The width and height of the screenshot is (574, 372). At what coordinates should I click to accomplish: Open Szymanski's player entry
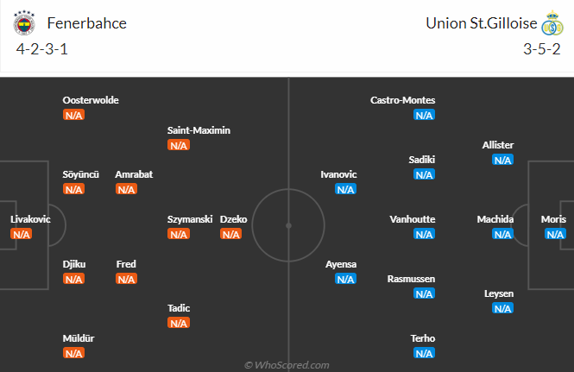190,219
